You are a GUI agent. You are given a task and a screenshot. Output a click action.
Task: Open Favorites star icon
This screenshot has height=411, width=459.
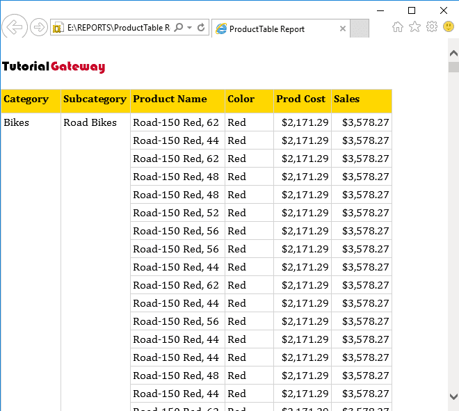pyautogui.click(x=414, y=27)
